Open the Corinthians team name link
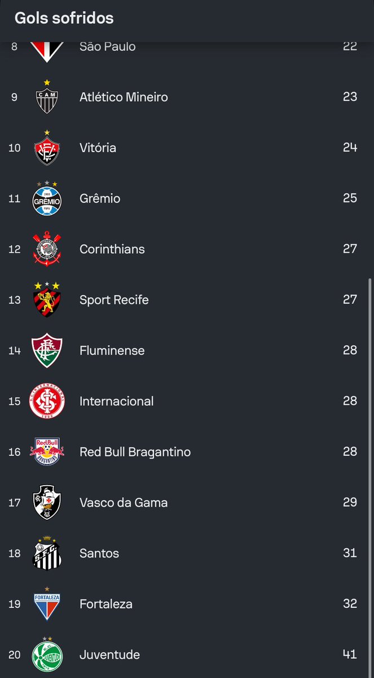The image size is (374, 678). tap(112, 249)
